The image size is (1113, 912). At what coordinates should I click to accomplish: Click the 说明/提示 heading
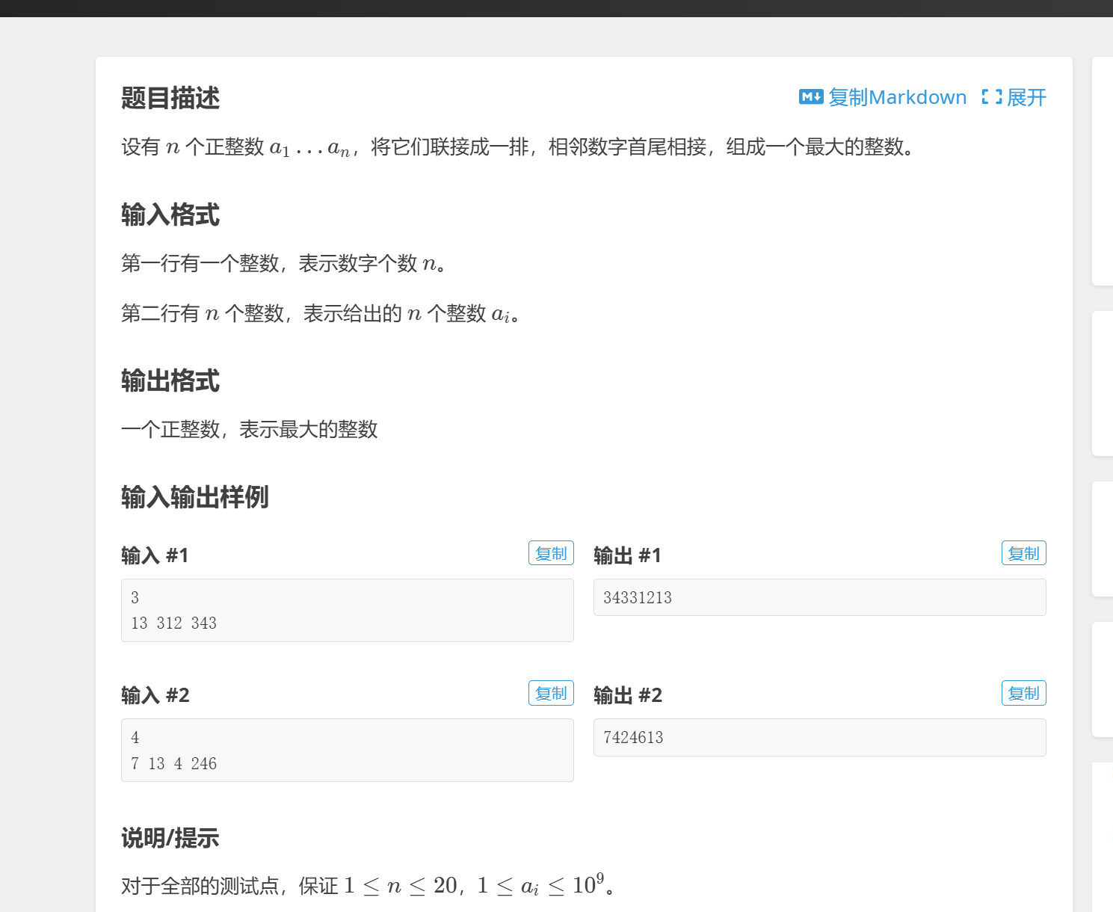pos(170,838)
